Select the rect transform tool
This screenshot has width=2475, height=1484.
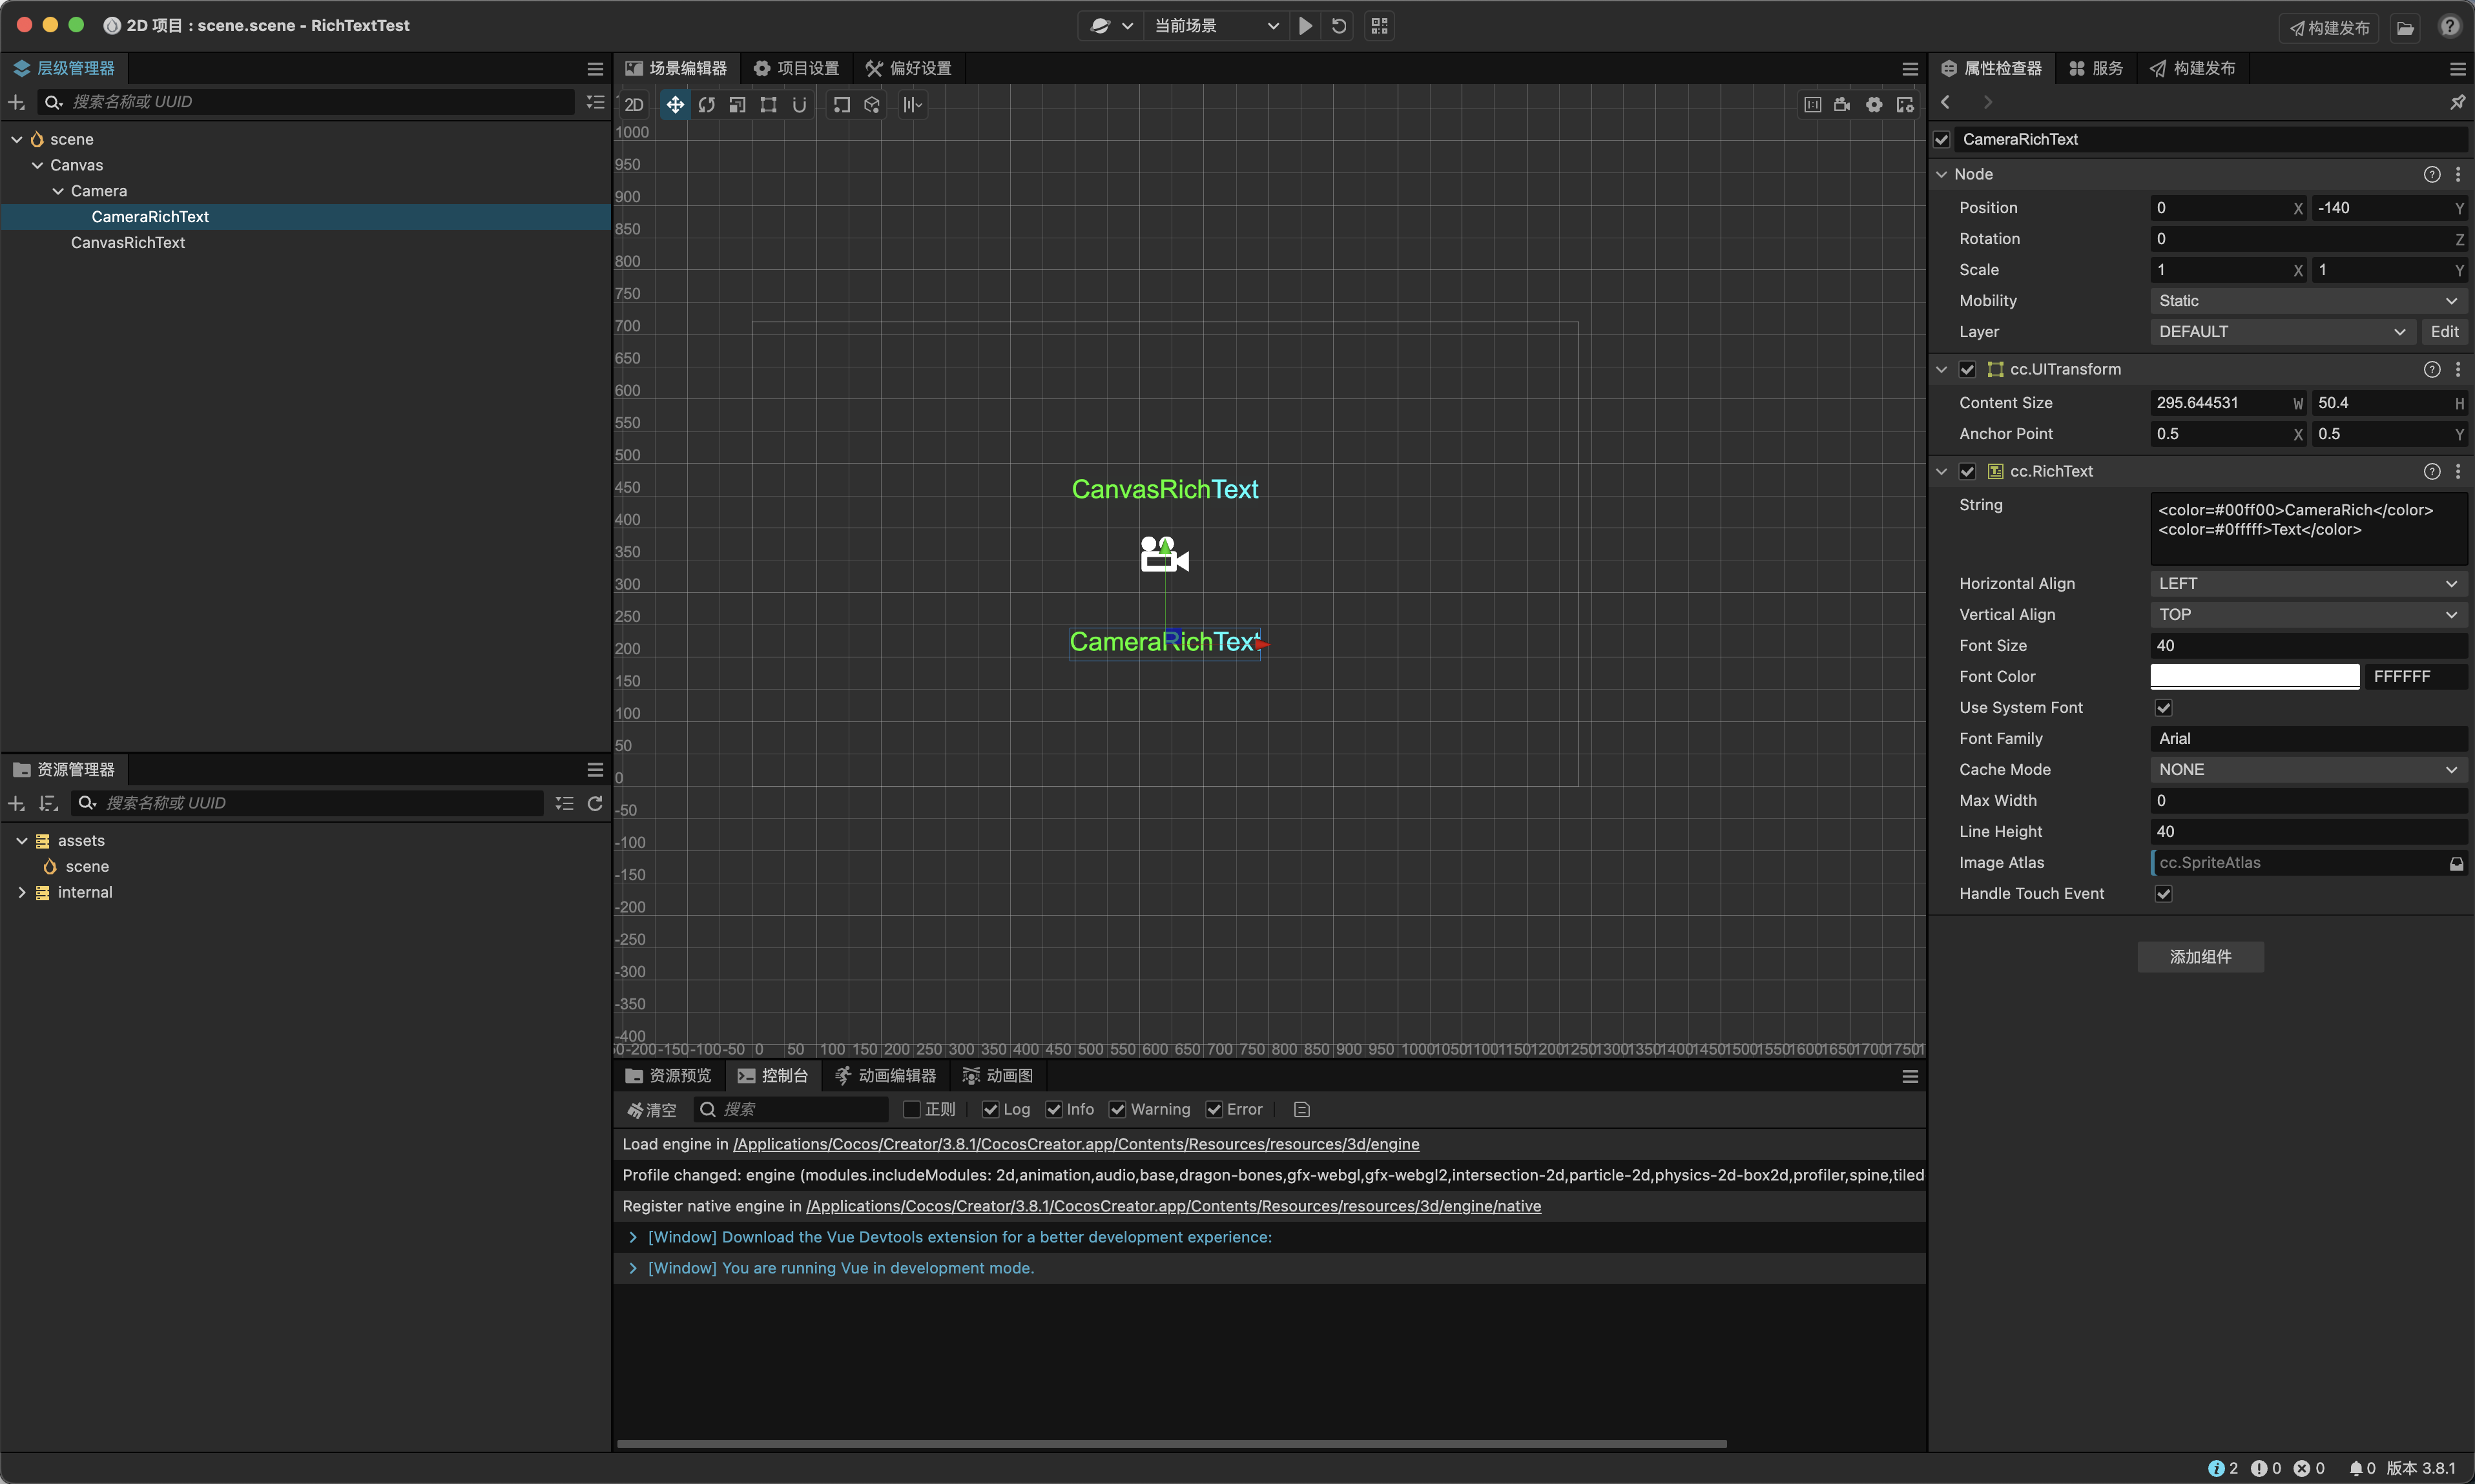click(768, 105)
